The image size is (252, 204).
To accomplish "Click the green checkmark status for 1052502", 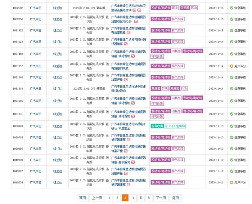I will click(x=232, y=8).
